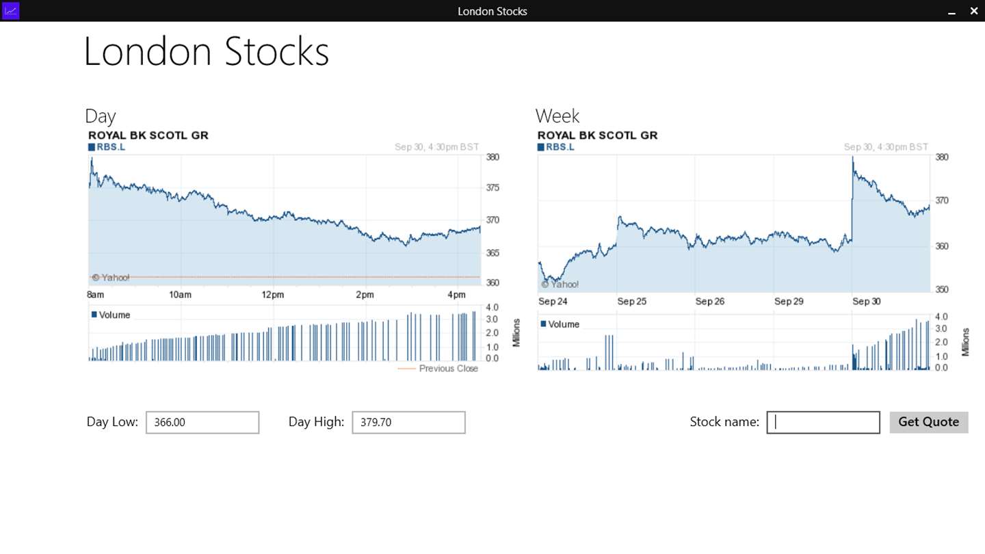
Task: Click the Volume legend marker in Week chart
Action: 544,324
